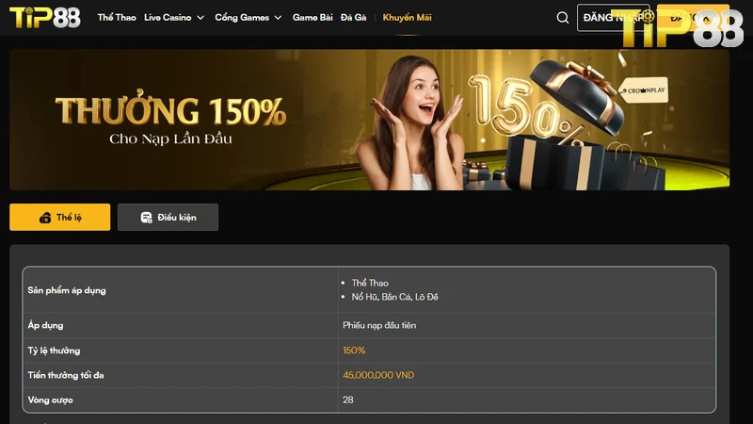Go to the Game Bài section
Image resolution: width=753 pixels, height=424 pixels.
[312, 17]
